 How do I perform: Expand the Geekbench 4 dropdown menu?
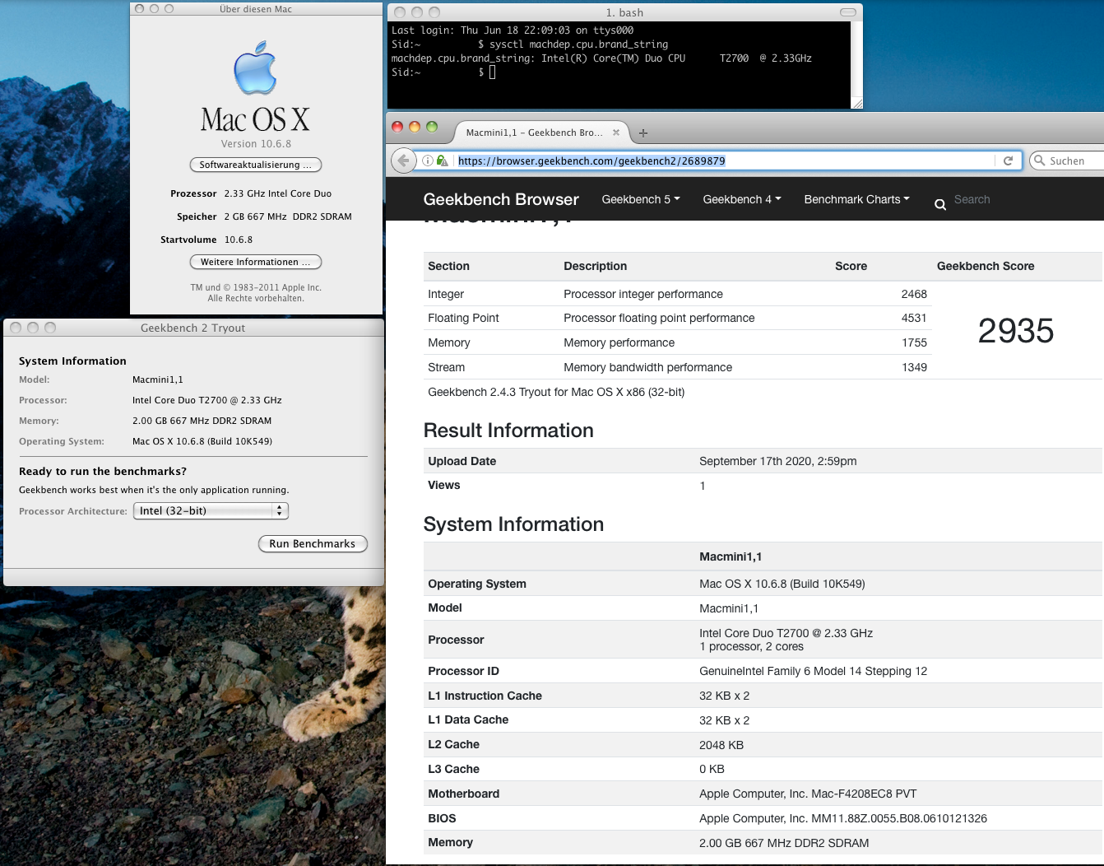pos(741,199)
